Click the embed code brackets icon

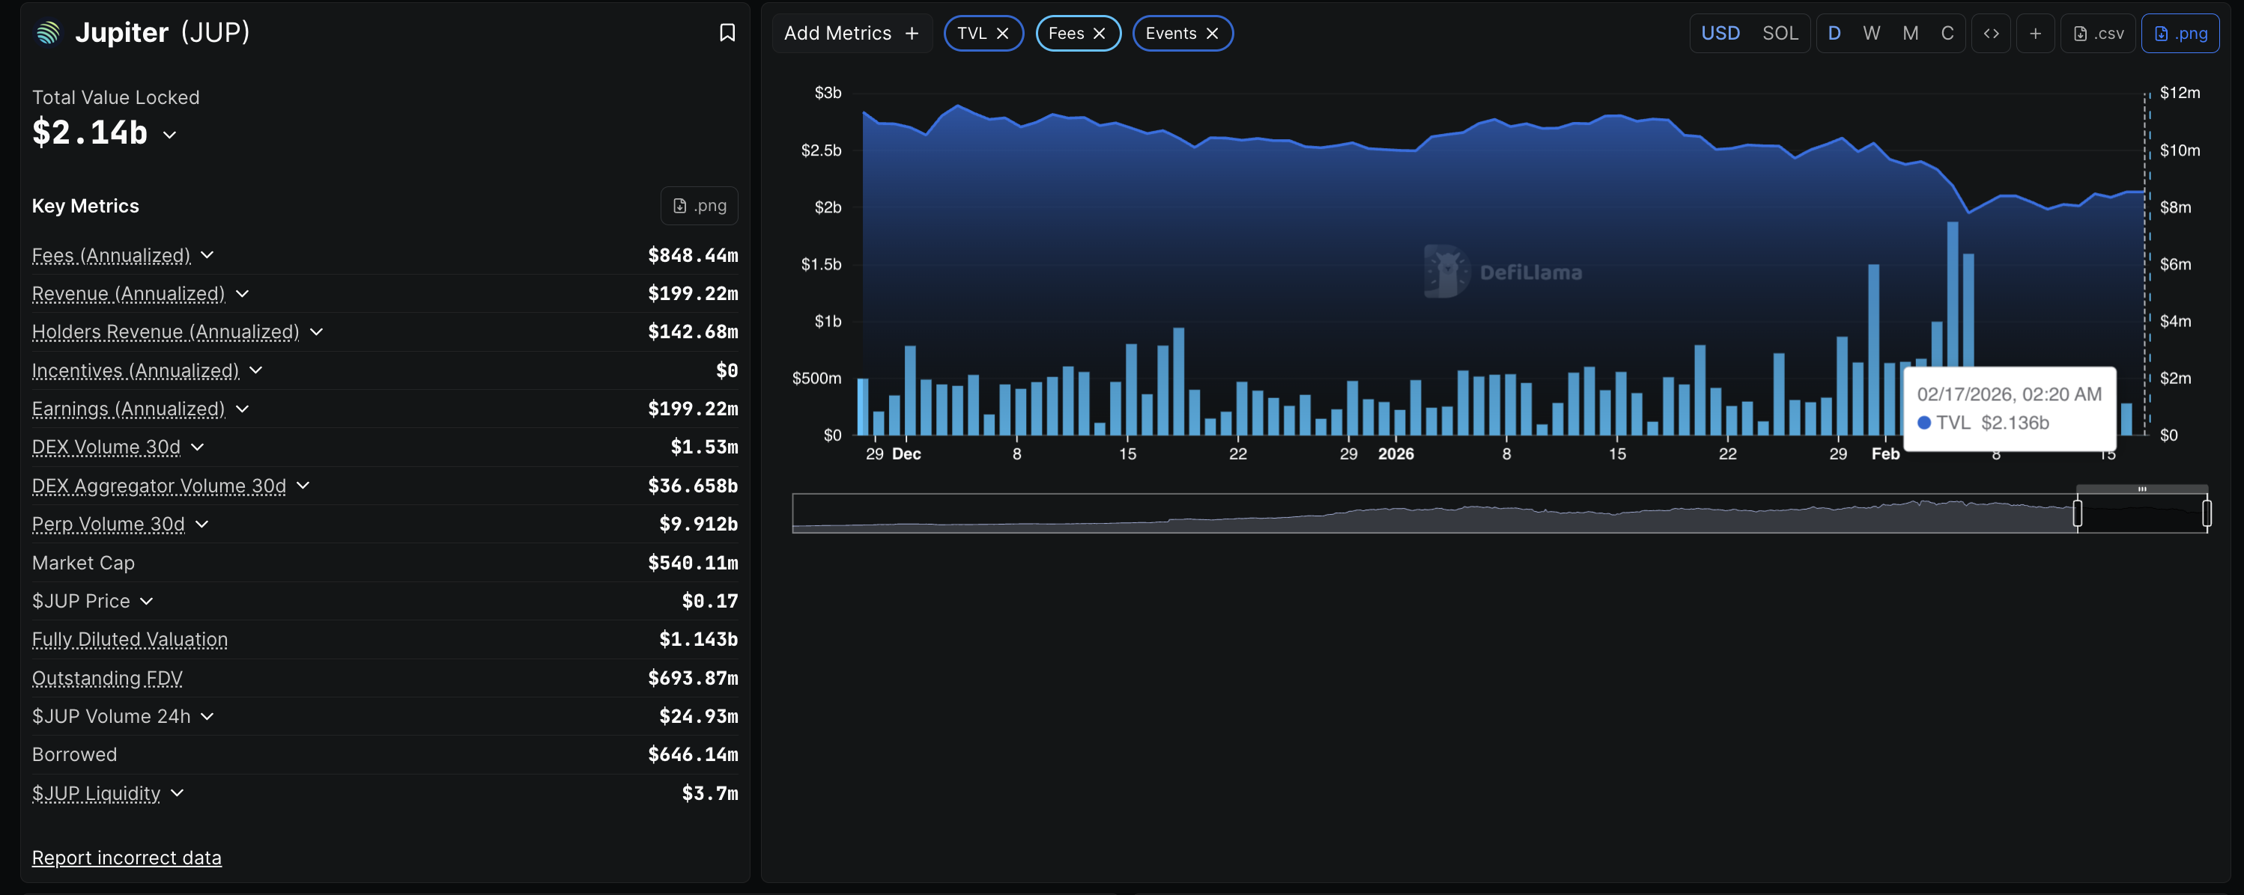pyautogui.click(x=1991, y=33)
